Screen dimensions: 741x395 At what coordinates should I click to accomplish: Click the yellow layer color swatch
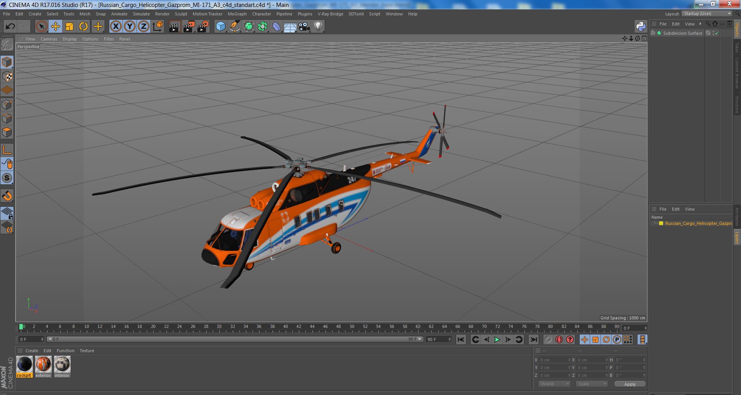point(661,223)
